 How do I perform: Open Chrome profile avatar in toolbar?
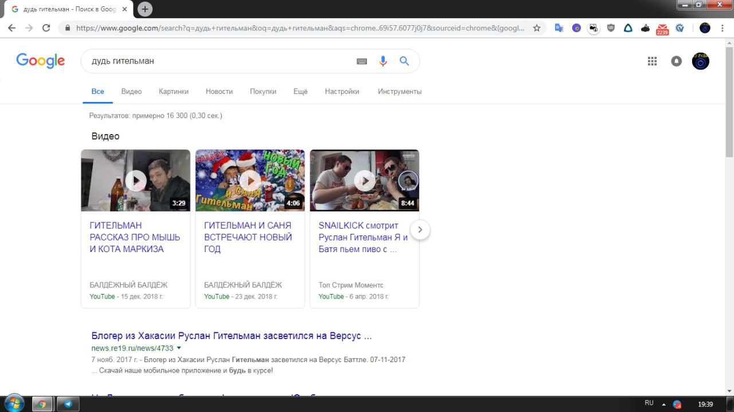tap(705, 28)
